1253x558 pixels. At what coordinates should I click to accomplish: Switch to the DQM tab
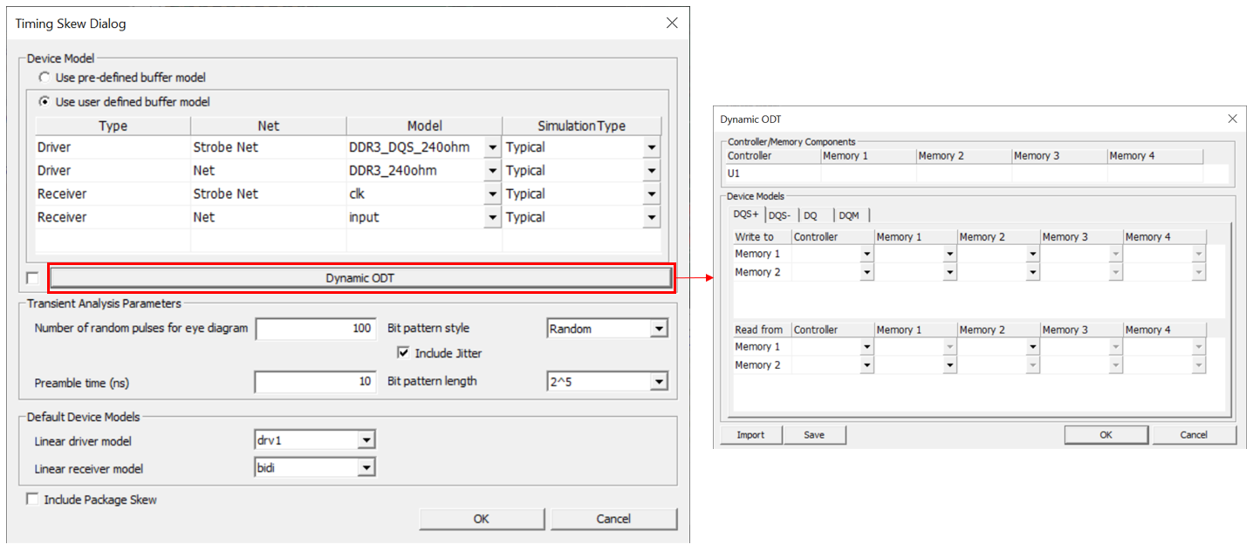[x=851, y=215]
